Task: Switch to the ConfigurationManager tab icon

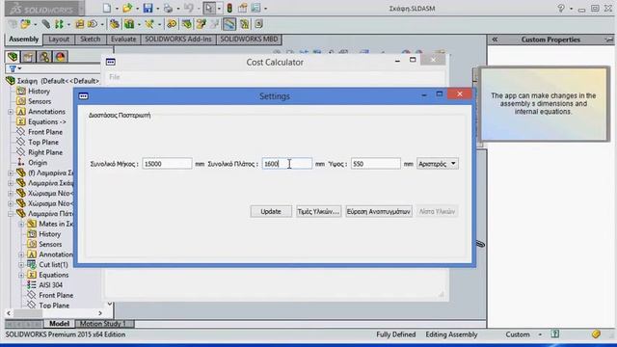Action: tap(44, 57)
